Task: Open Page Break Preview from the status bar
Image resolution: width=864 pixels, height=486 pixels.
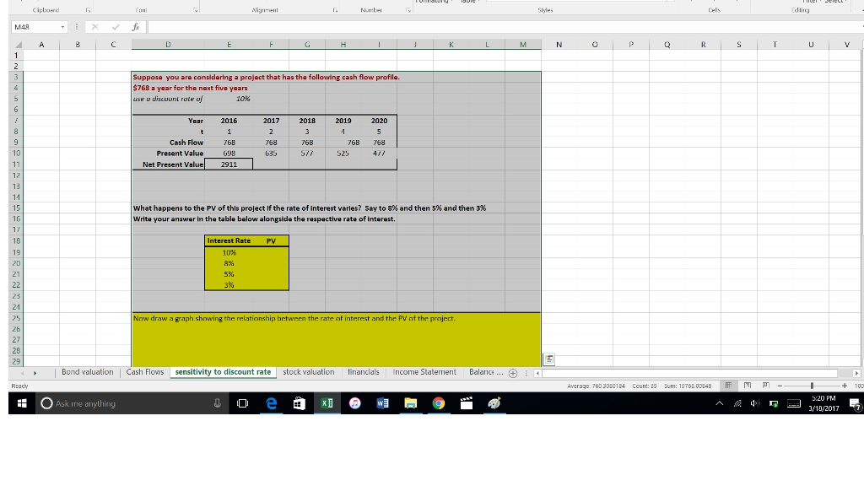Action: [767, 386]
